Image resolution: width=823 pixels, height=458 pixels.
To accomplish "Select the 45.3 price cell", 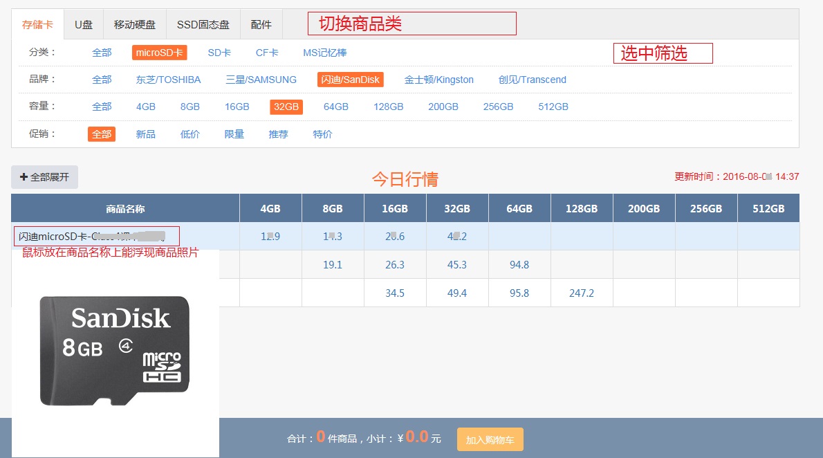I will click(x=457, y=265).
